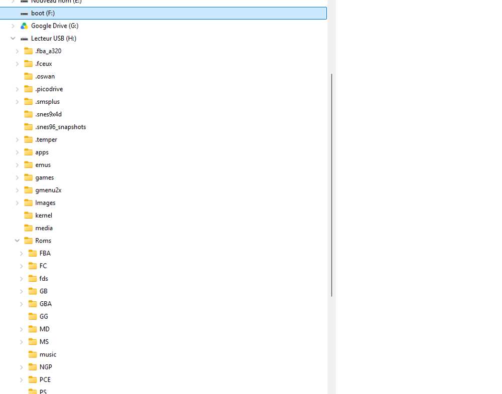Click the .smsplus folder icon
The height and width of the screenshot is (394, 502).
pos(29,102)
